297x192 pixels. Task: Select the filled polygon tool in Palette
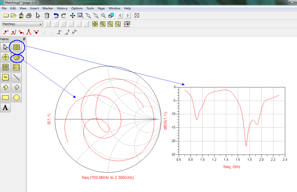(x=5, y=87)
